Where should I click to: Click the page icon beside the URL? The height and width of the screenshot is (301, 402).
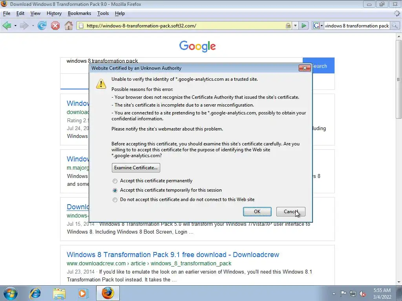pyautogui.click(x=81, y=25)
